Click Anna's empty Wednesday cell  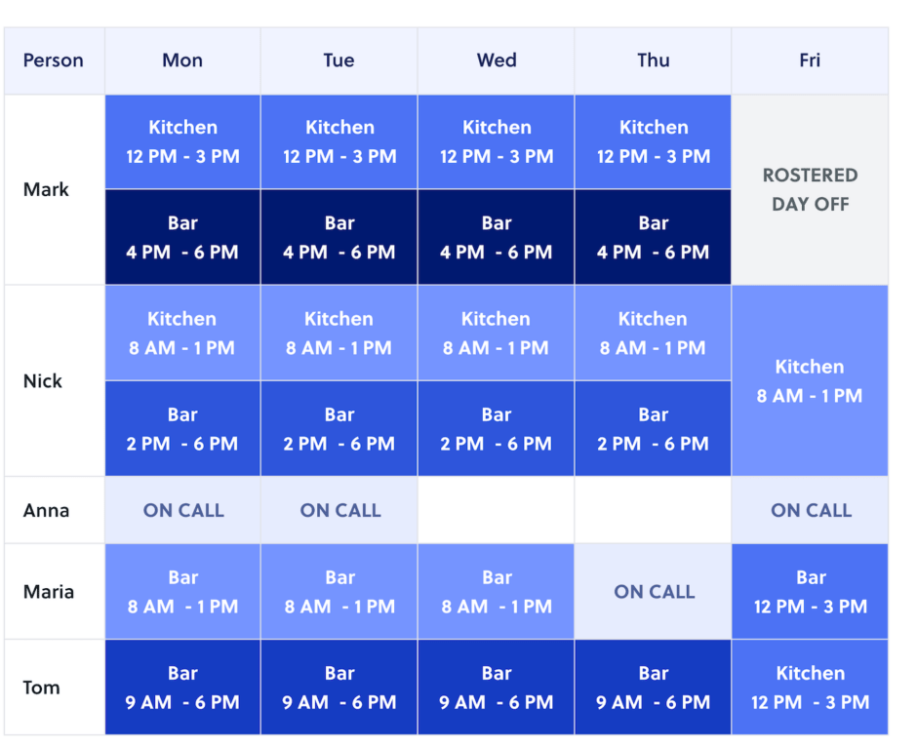point(497,510)
